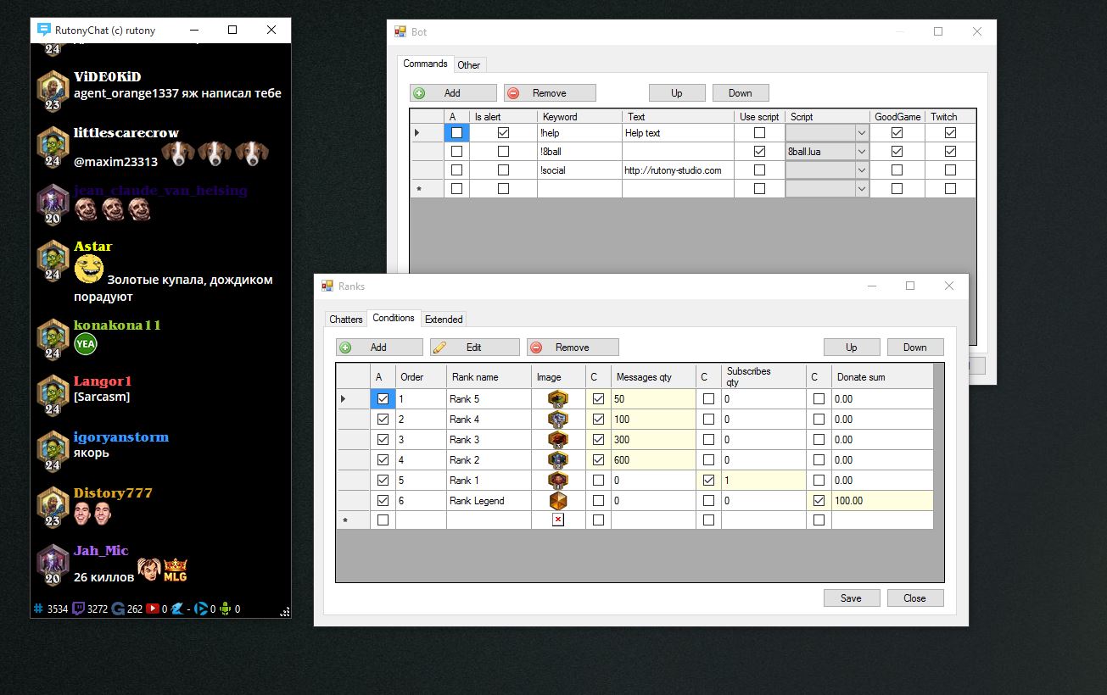
Task: Click the Rank 5 hexagonal image in Conditions table
Action: click(x=557, y=398)
